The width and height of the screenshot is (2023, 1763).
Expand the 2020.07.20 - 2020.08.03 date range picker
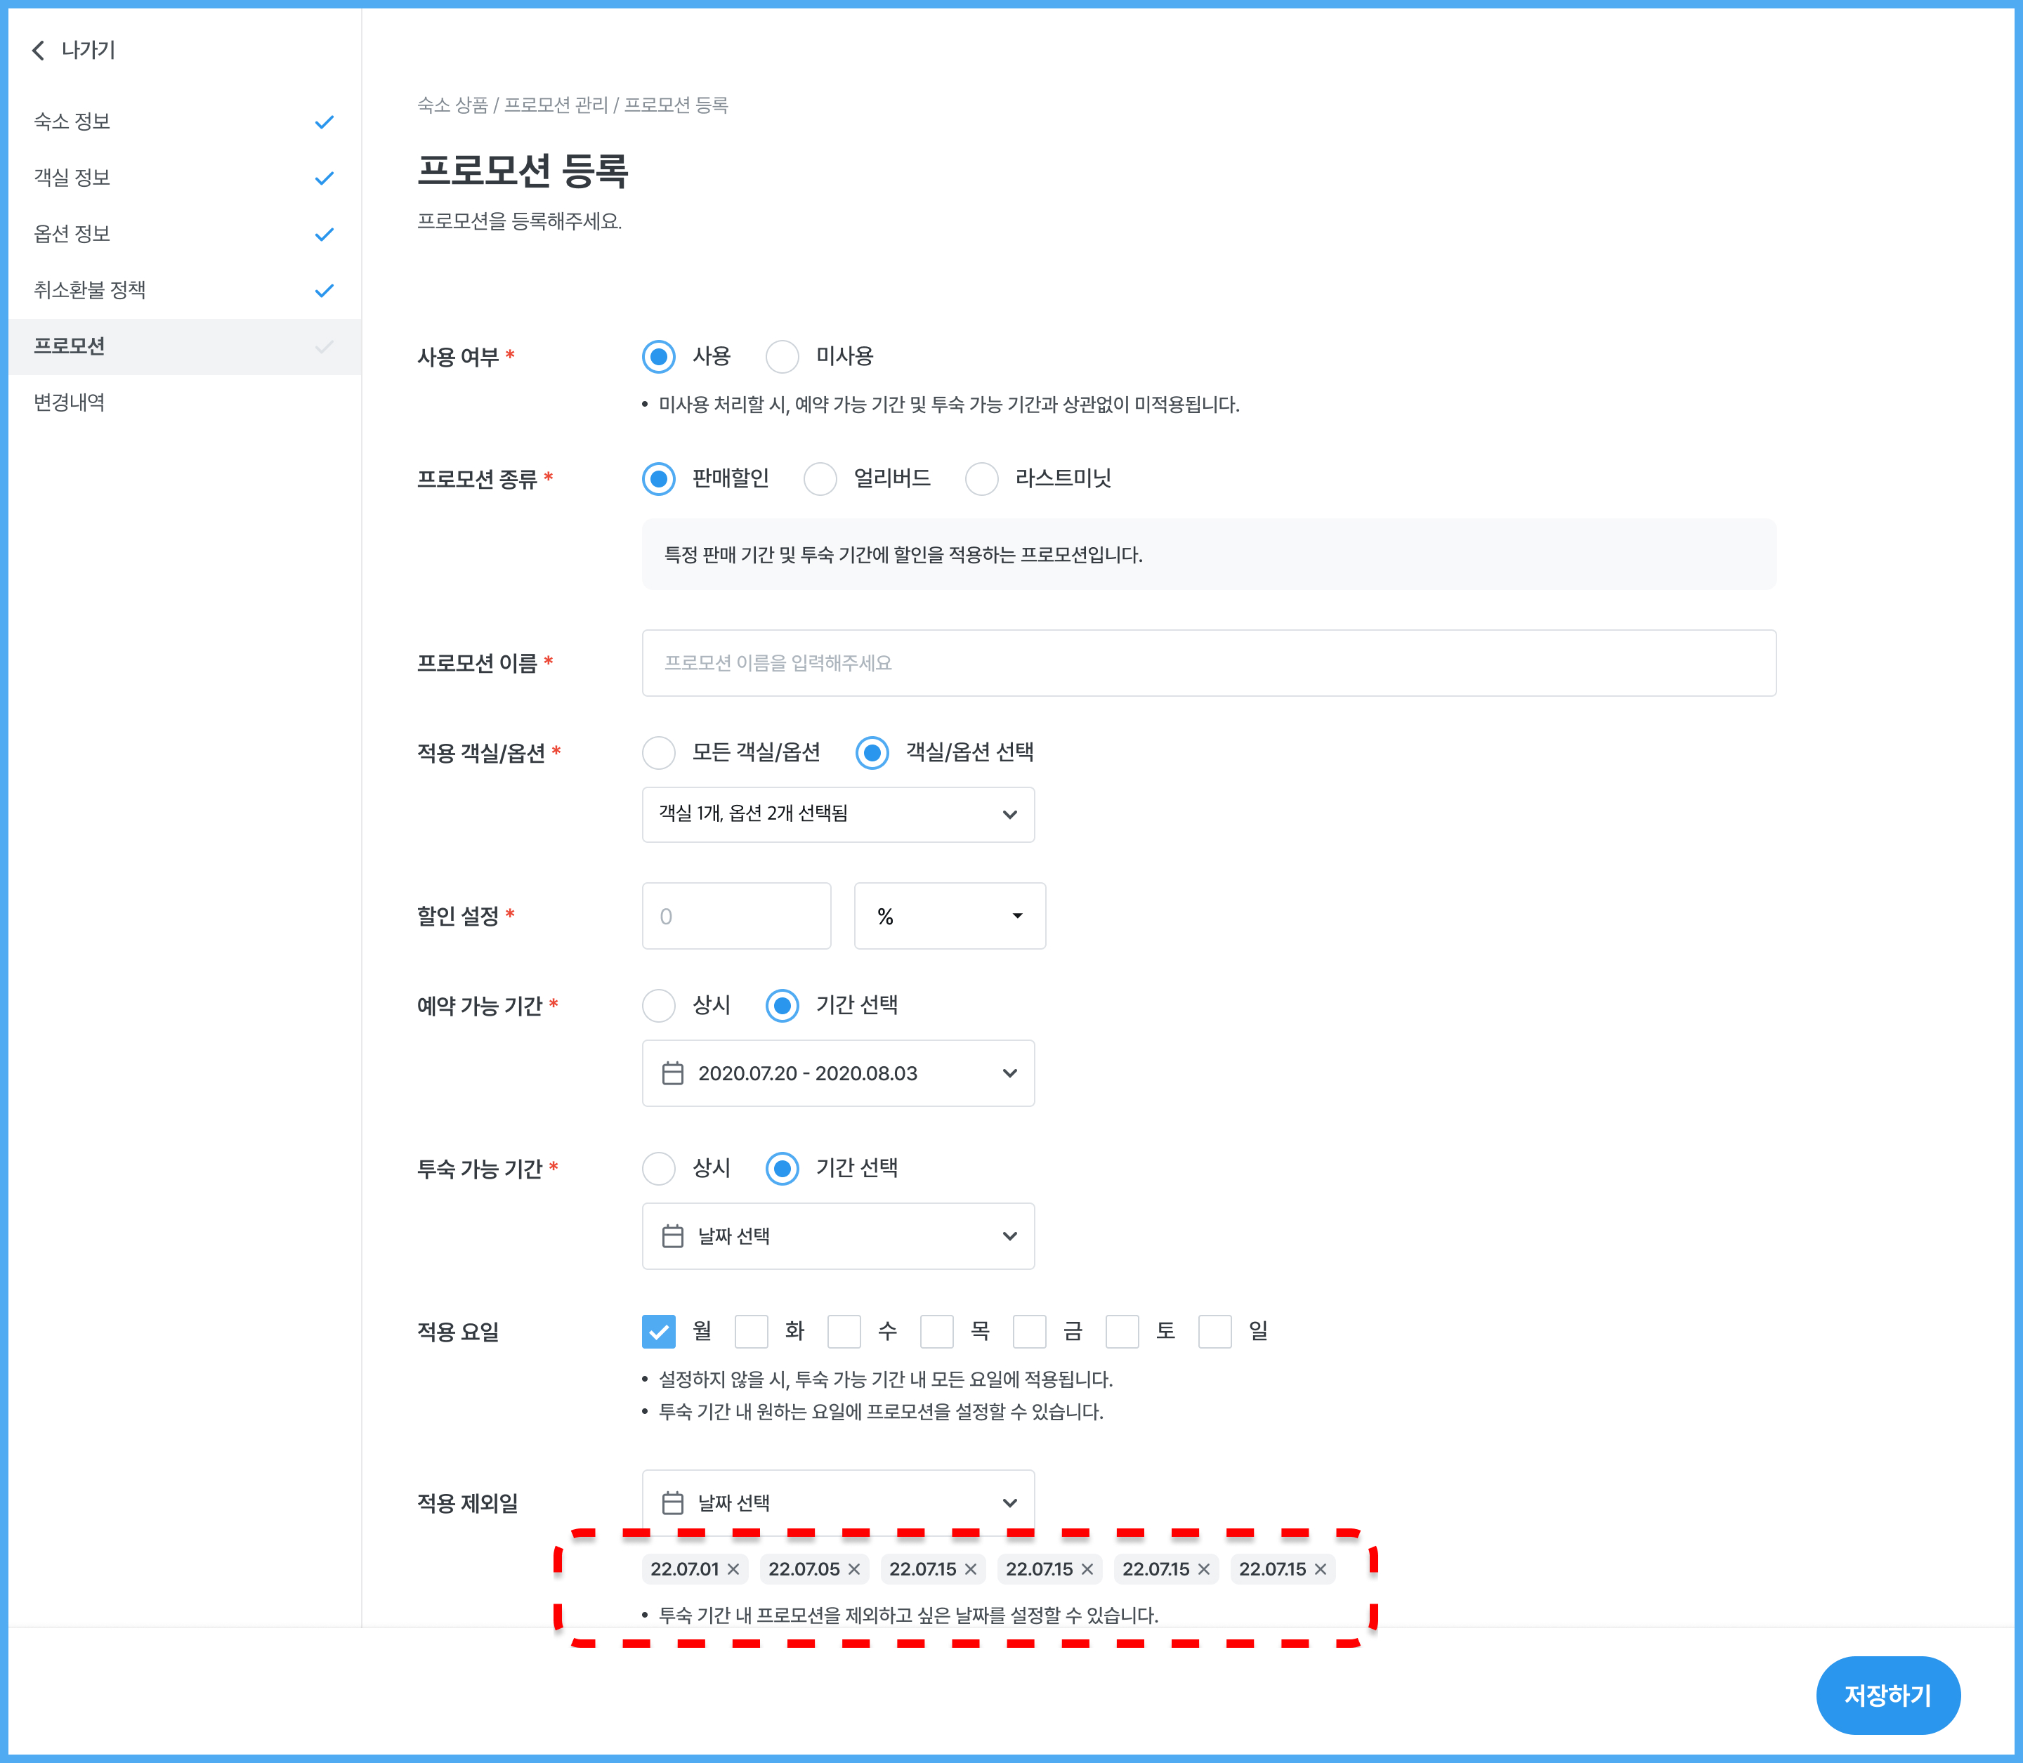[837, 1073]
